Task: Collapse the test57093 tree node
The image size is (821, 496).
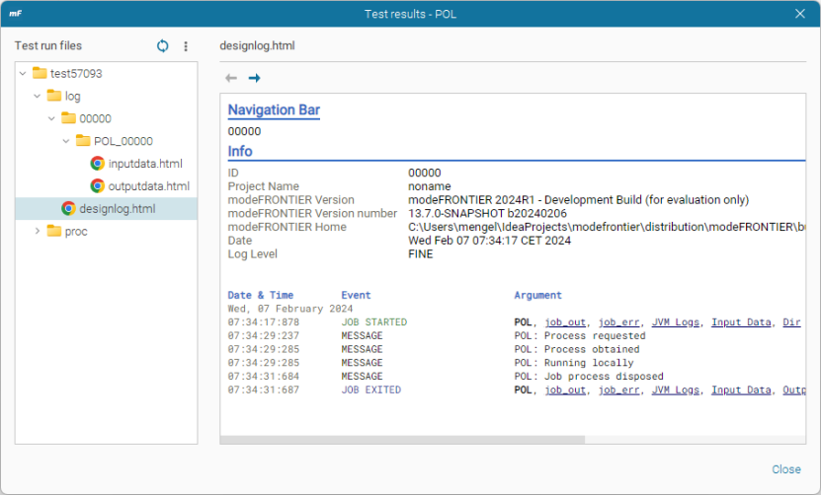Action: coord(23,73)
